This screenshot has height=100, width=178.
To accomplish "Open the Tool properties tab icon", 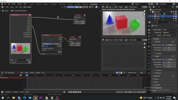I will point(149,26).
